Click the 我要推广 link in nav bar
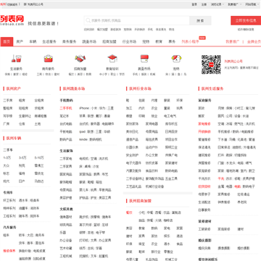 click(x=233, y=41)
